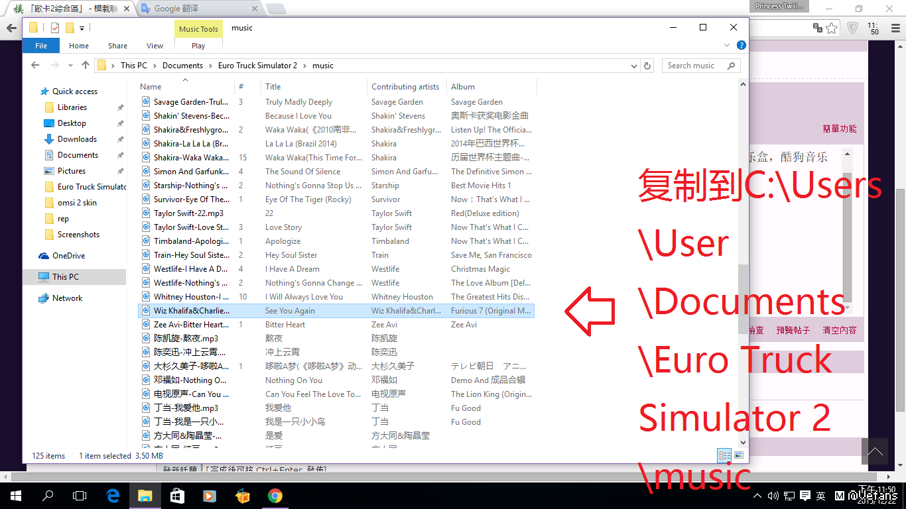Open Microsoft Edge from the taskbar
The image size is (906, 509).
tap(113, 496)
